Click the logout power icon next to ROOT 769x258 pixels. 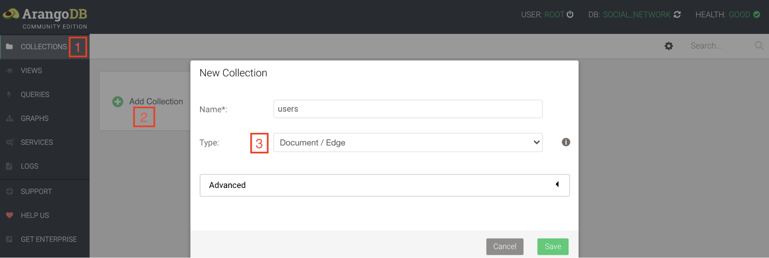coord(570,15)
